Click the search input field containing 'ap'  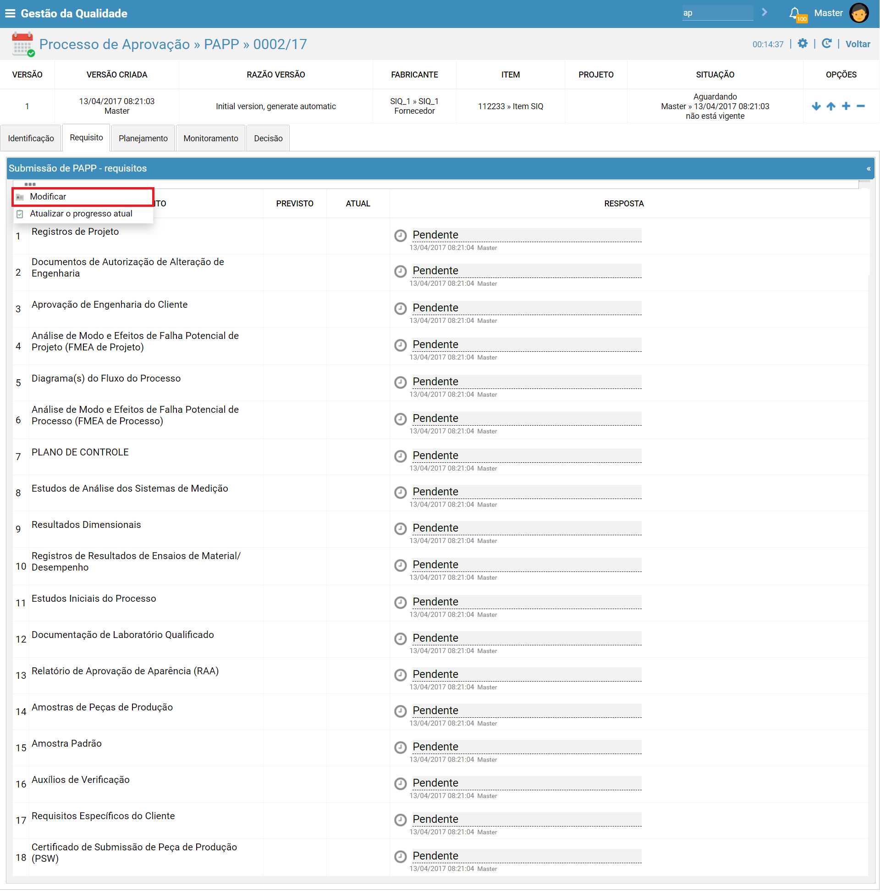click(x=717, y=13)
